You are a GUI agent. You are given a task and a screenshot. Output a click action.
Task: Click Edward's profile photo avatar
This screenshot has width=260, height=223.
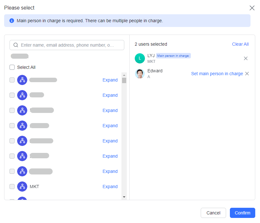pyautogui.click(x=140, y=74)
